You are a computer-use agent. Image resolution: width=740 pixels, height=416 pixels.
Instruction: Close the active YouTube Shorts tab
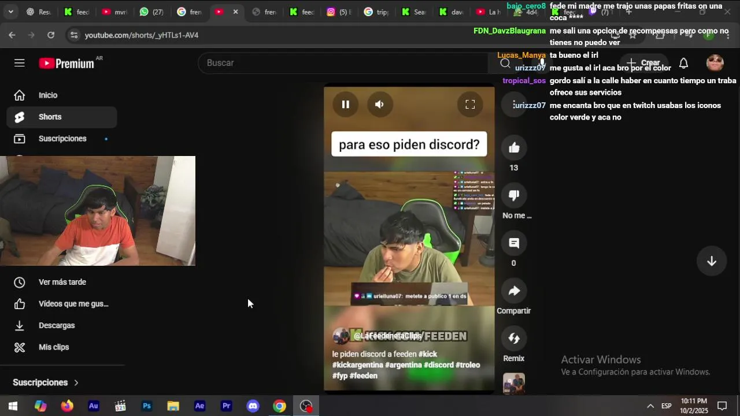pos(235,12)
